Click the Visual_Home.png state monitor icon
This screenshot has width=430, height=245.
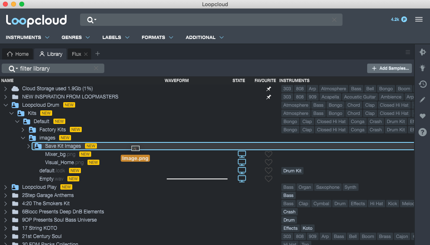tap(241, 162)
